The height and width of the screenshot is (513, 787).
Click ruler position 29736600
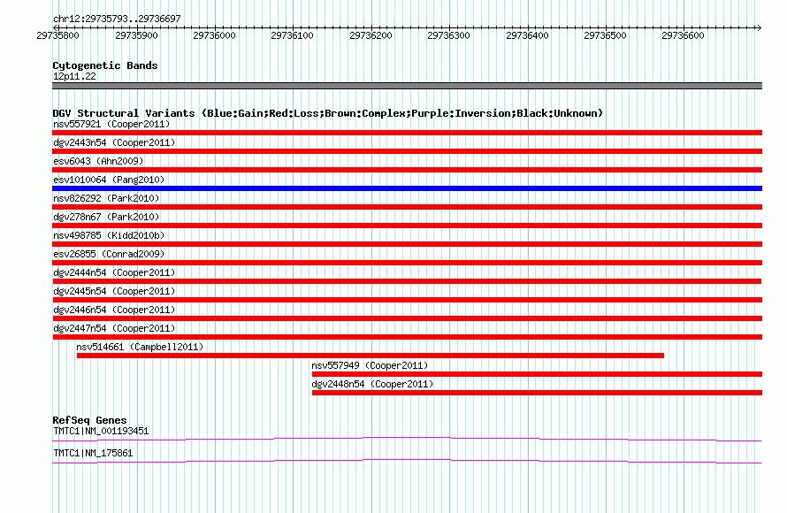(x=684, y=35)
